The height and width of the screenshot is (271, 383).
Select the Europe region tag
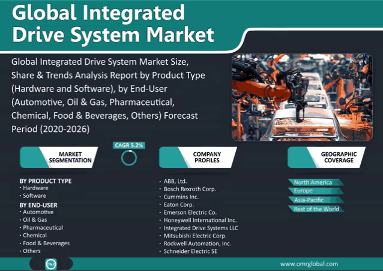pos(316,191)
